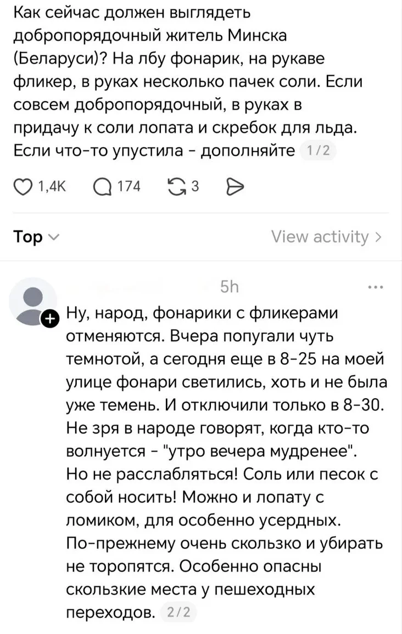Image resolution: width=402 pixels, height=634 pixels.
Task: Open three-dot menu on the reply
Action: tap(377, 287)
